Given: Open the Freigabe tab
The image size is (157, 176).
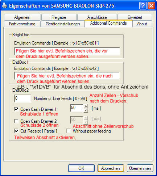Looking at the screenshot, I should [59, 17].
